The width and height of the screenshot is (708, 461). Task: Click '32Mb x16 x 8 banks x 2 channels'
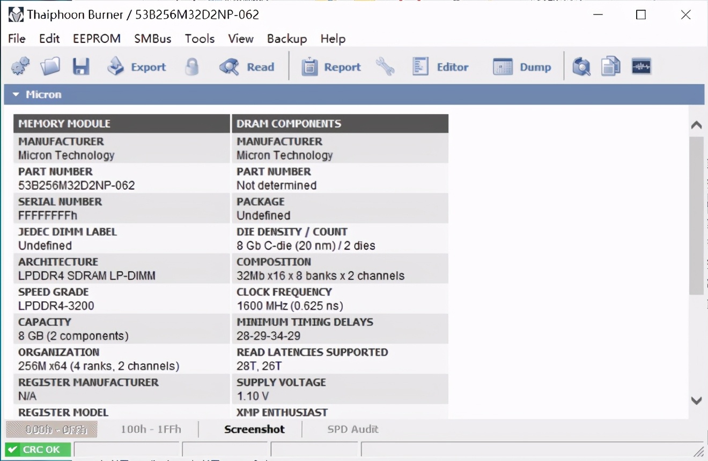click(321, 276)
